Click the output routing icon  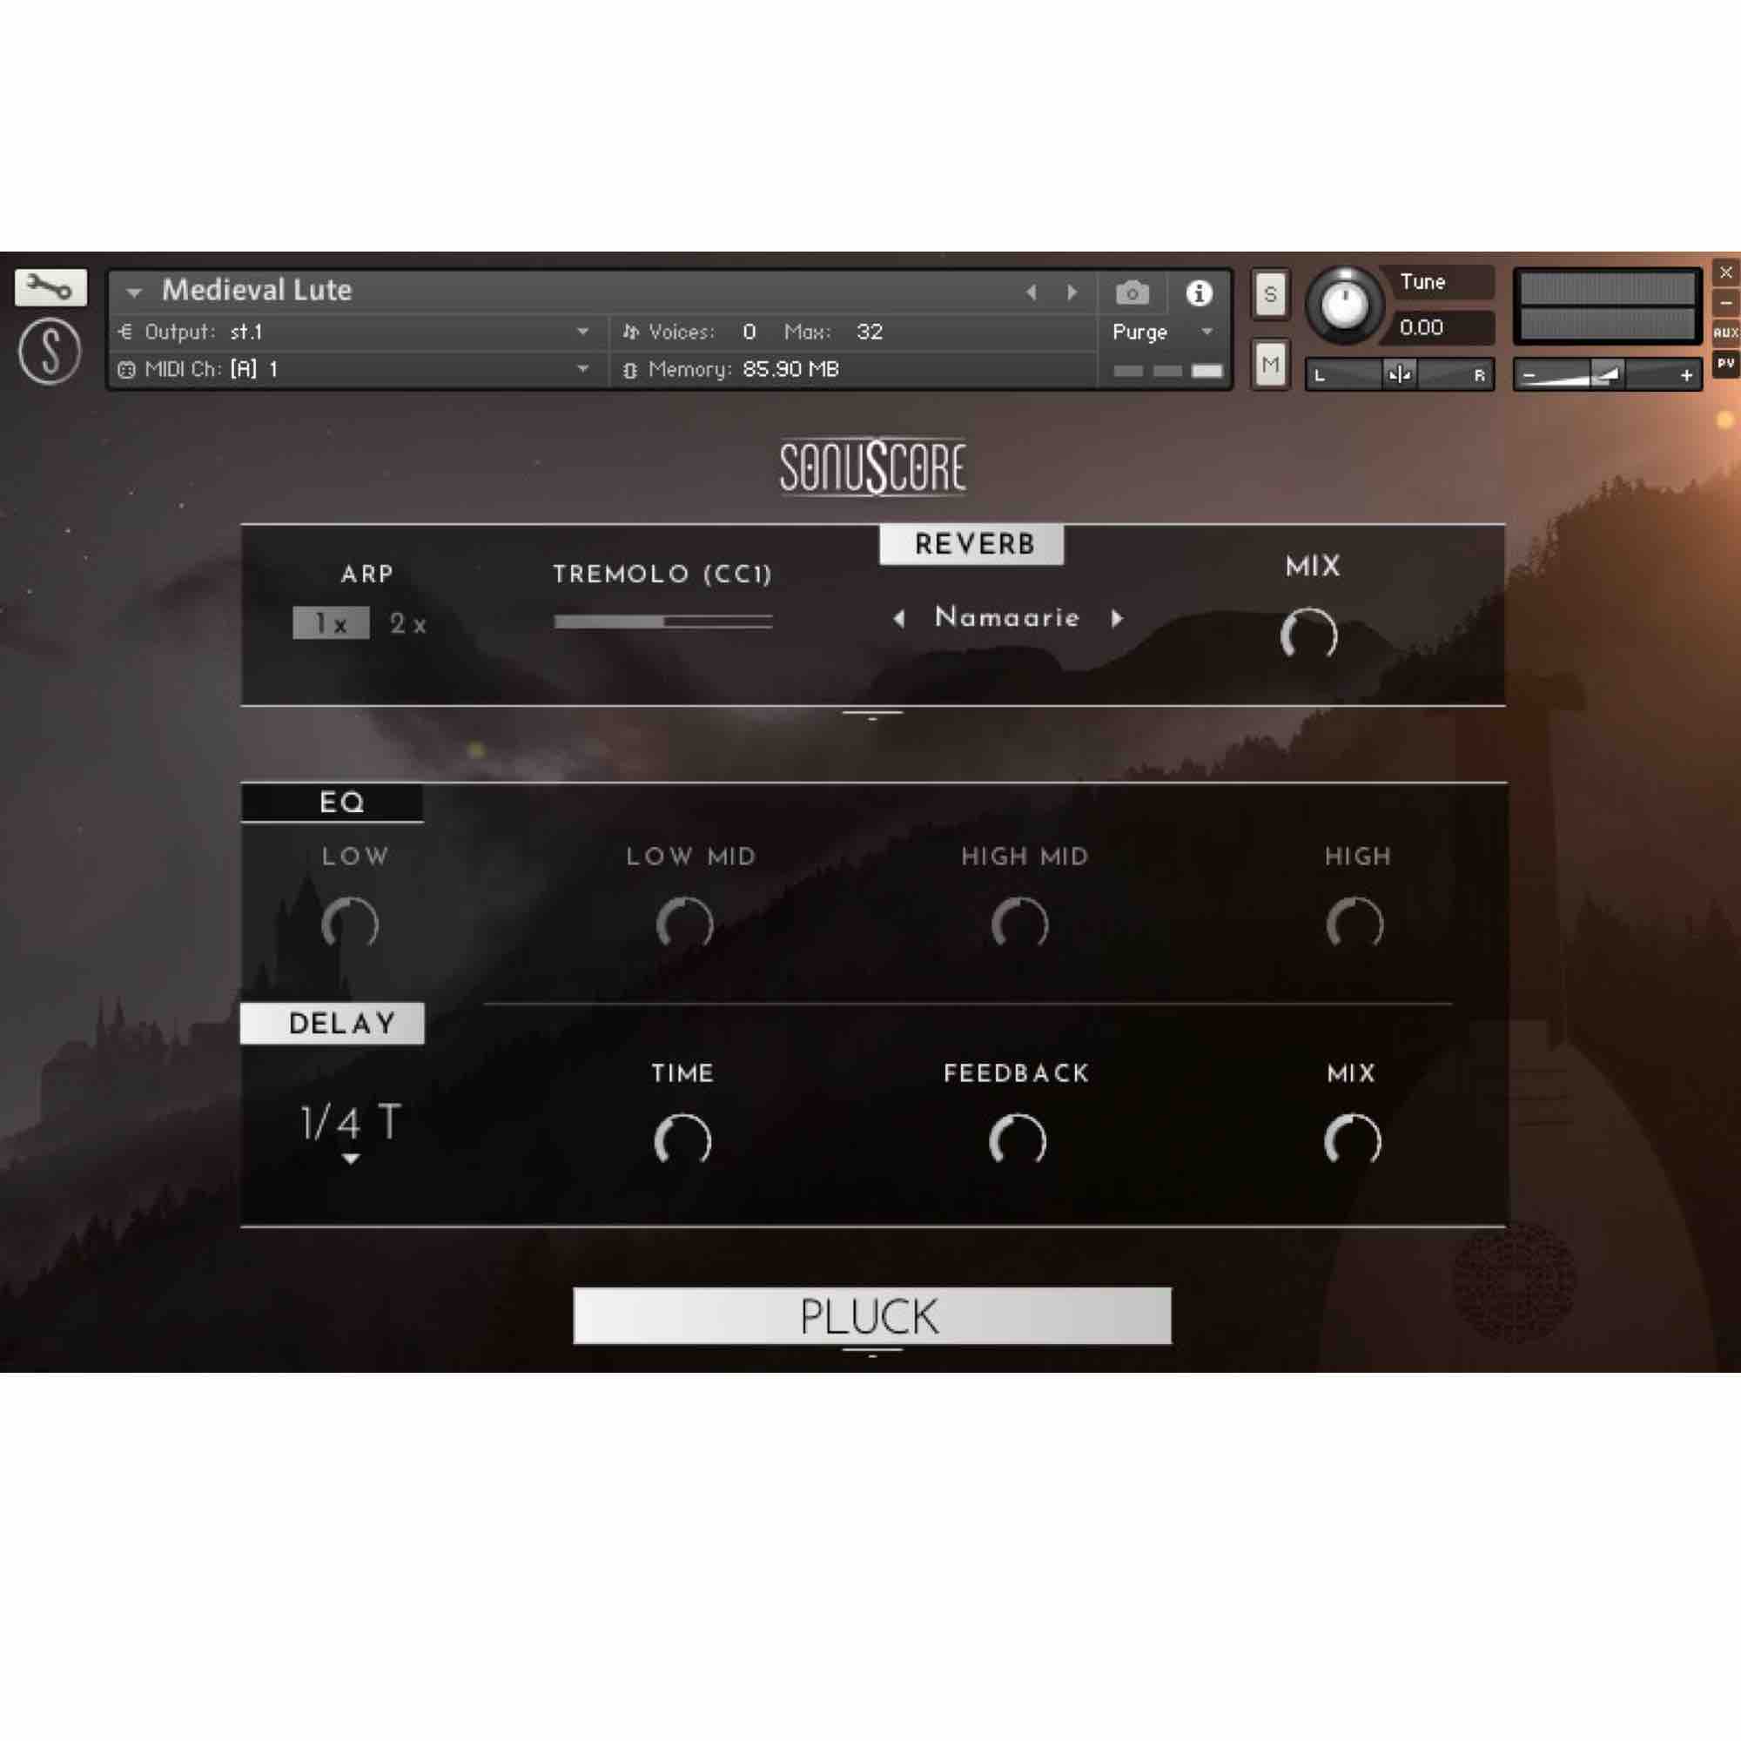[125, 332]
